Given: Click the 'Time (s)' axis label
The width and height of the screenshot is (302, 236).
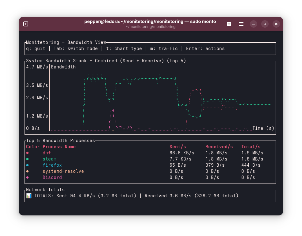Looking at the screenshot, I should (x=263, y=128).
